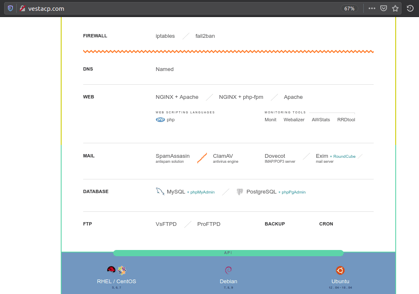Click the MONITORING TOOLS label
Screen dimensions: 419x294
click(x=285, y=112)
